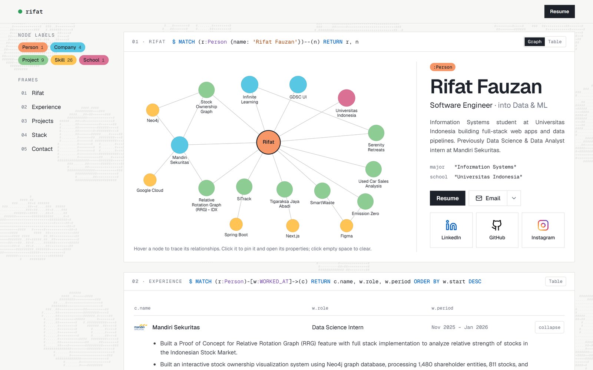Expand the Email dropdown arrow
The width and height of the screenshot is (593, 370).
pos(514,198)
